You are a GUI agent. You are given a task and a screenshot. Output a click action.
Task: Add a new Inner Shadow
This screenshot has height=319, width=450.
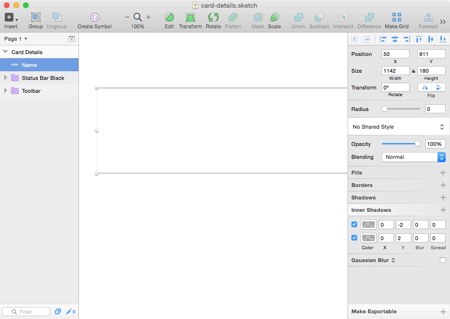[443, 210]
